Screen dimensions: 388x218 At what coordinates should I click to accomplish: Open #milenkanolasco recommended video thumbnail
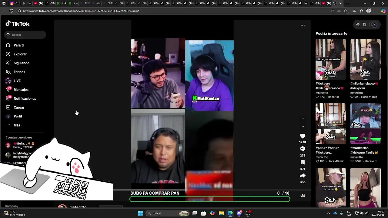point(366,59)
